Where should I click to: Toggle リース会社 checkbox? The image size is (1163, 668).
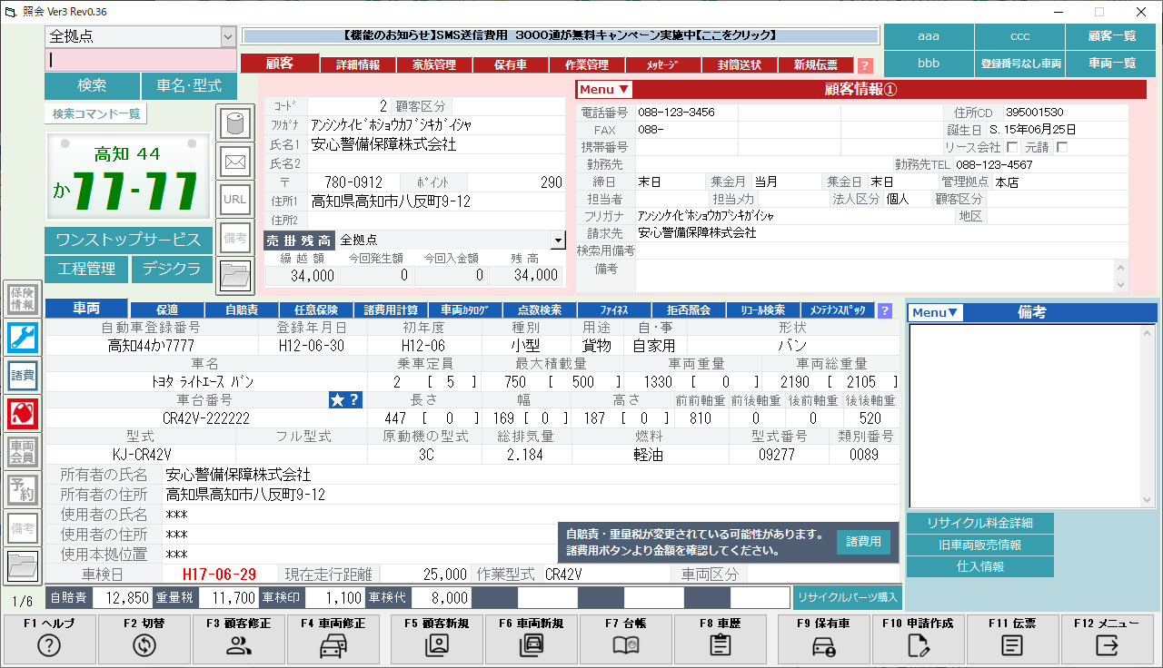point(1012,146)
